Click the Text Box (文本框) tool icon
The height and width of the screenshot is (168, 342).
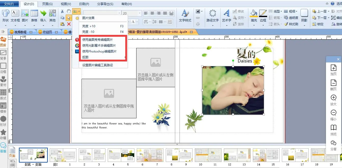[x=15, y=14]
